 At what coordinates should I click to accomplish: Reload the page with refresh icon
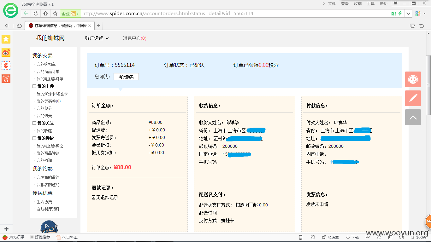pos(36,14)
